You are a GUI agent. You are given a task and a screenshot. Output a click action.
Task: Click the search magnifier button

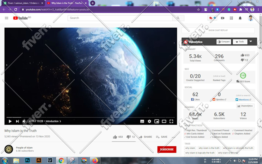(x=178, y=18)
